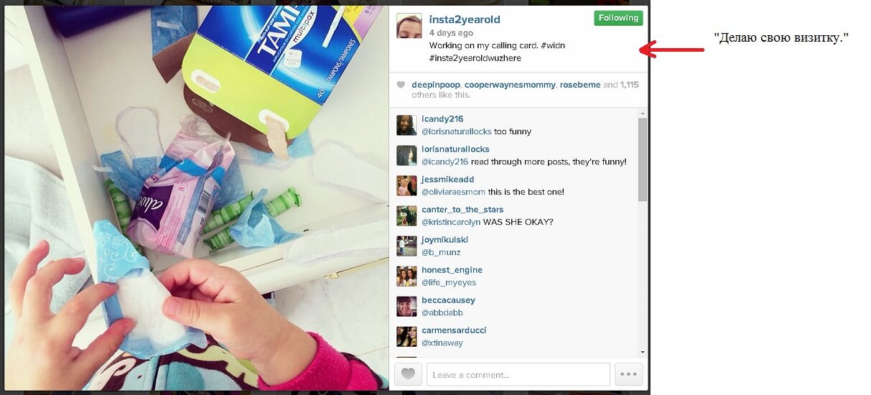Viewport: 871px width, 395px height.
Task: Click the comments scrollbar thumb
Action: click(643, 159)
